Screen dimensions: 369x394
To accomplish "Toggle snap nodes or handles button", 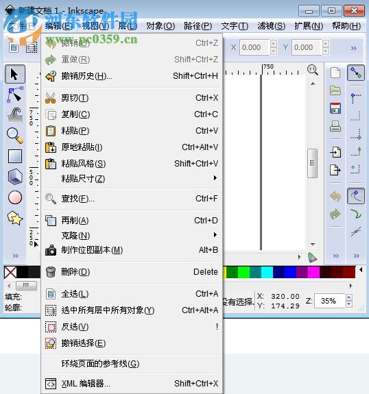I will point(356,196).
